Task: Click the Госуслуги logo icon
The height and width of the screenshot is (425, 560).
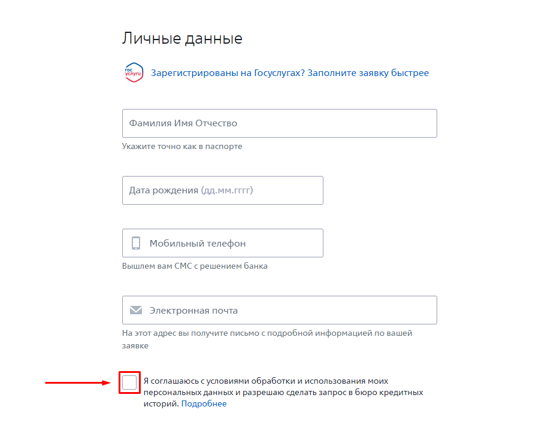Action: [x=134, y=73]
